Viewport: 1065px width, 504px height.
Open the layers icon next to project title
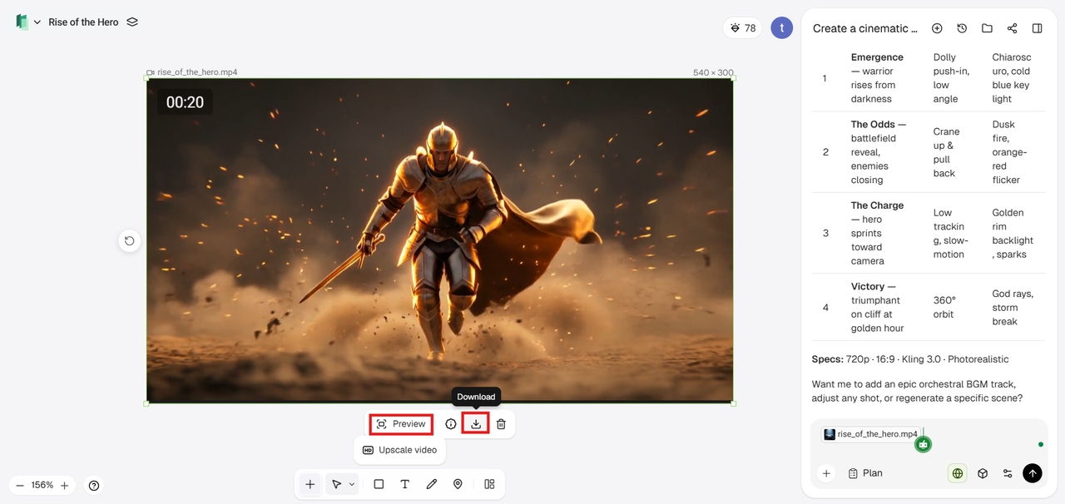(132, 22)
